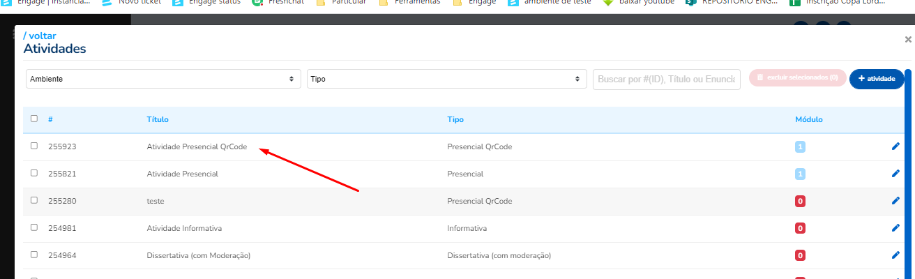915x279 pixels.
Task: Edit activity 255821 with pencil icon
Action: [895, 174]
